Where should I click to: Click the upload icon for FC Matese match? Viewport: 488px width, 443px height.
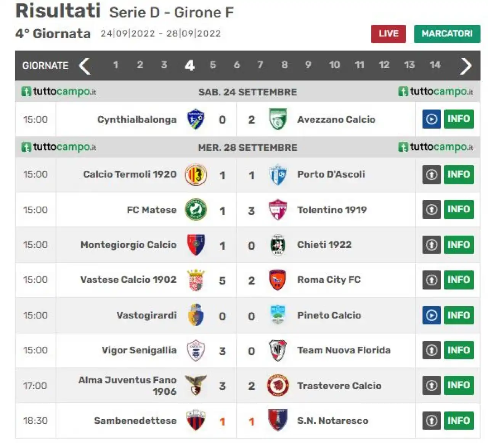point(432,209)
